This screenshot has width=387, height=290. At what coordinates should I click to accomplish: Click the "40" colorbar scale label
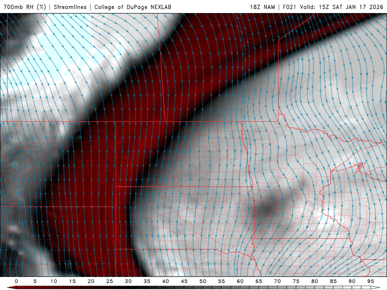[x=165, y=281]
